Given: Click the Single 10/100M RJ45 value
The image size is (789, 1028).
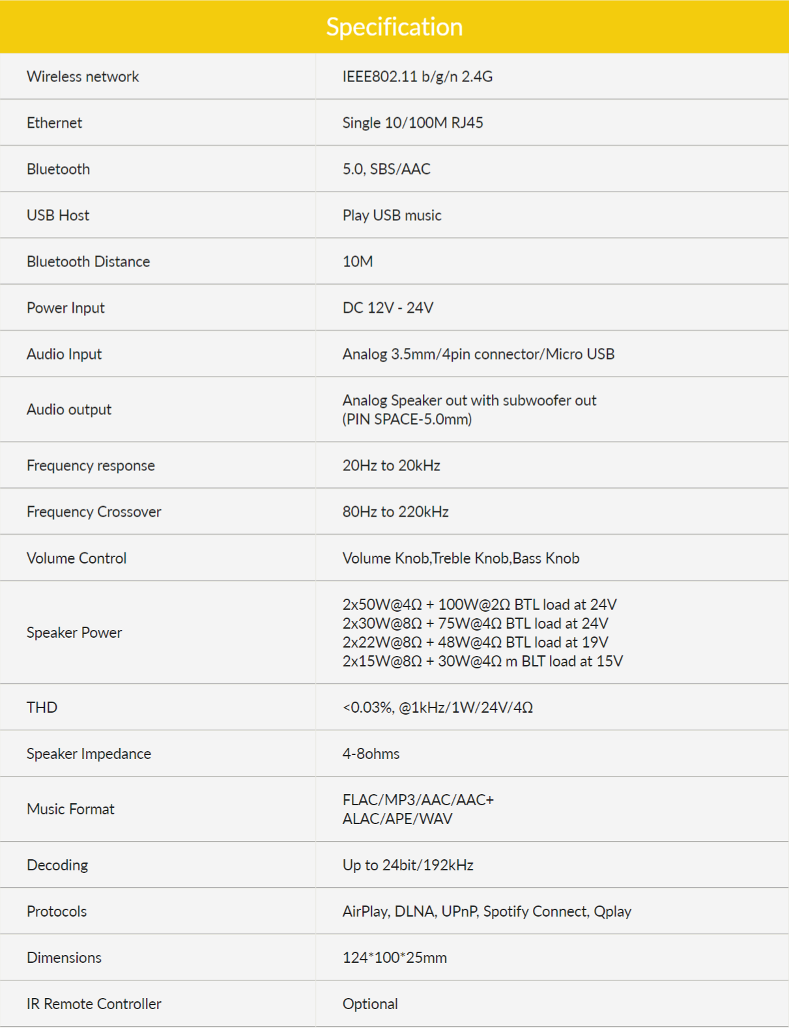Looking at the screenshot, I should pos(412,123).
